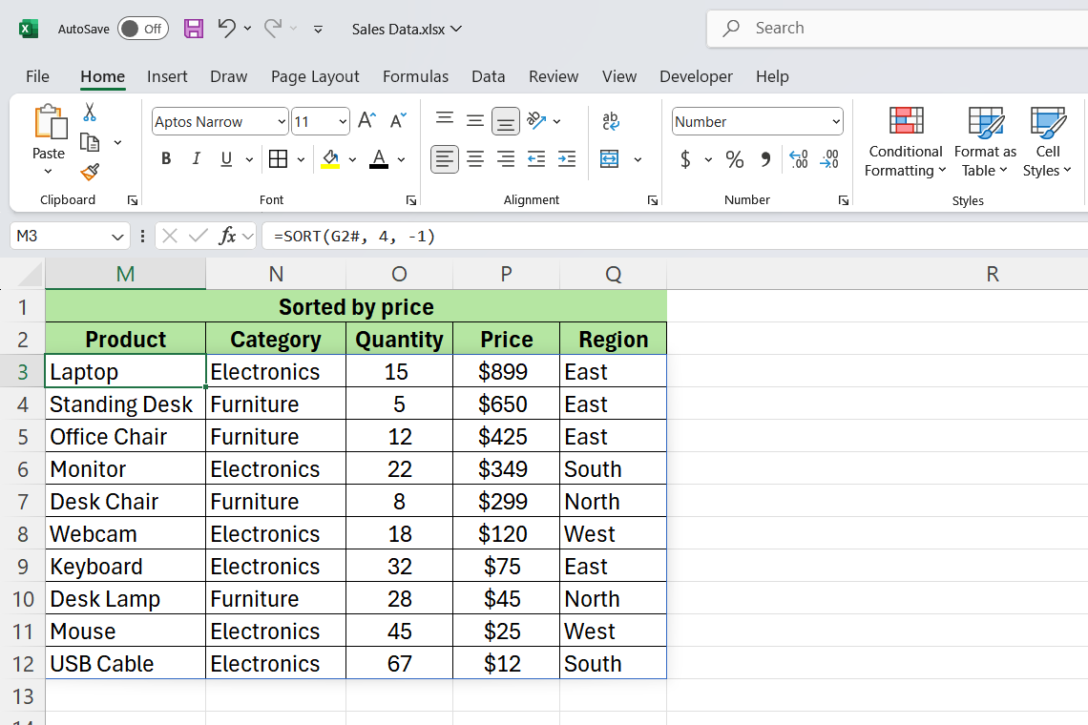Click the Cut scissors icon
Screen dimensions: 1088x725
click(x=90, y=113)
